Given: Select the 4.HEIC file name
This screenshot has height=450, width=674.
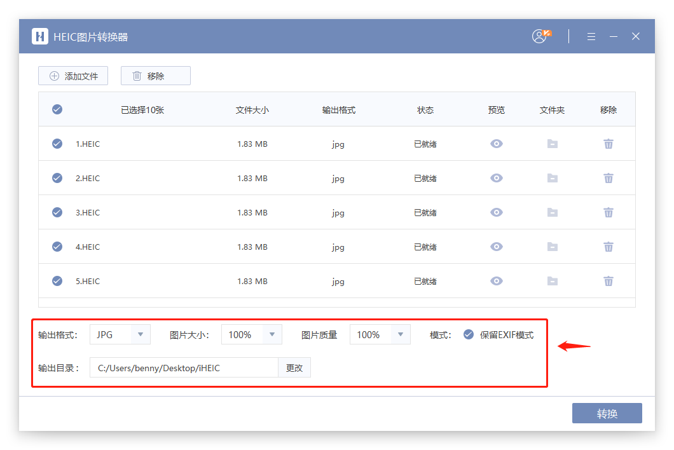Looking at the screenshot, I should coord(88,247).
